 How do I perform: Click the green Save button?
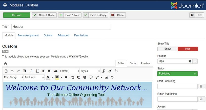pos(17,15)
